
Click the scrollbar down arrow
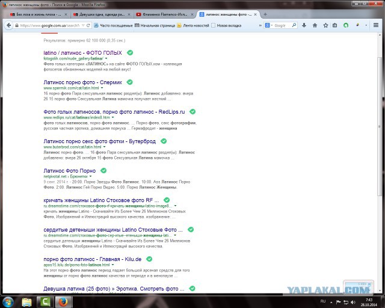pyautogui.click(x=380, y=291)
